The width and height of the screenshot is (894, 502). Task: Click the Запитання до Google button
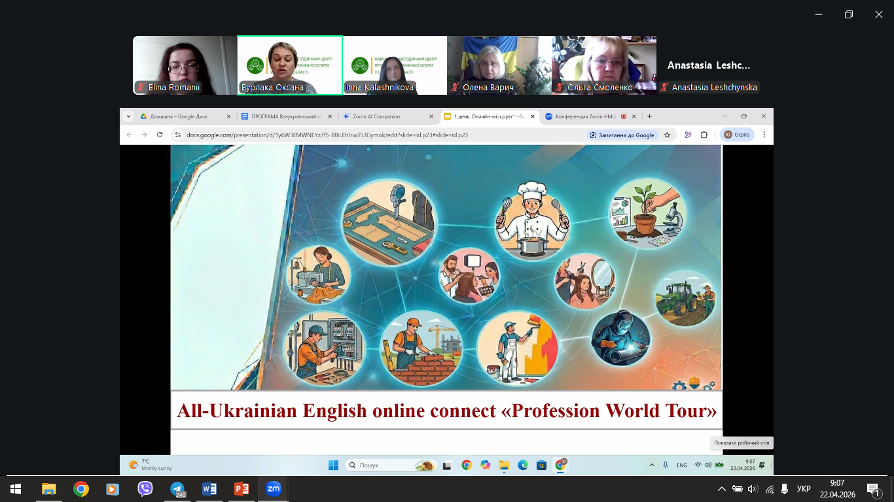point(622,135)
